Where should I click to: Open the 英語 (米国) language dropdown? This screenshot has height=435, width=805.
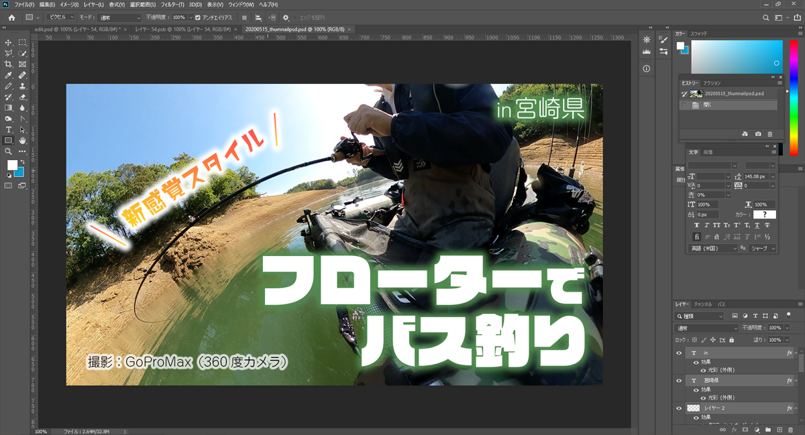[x=714, y=248]
